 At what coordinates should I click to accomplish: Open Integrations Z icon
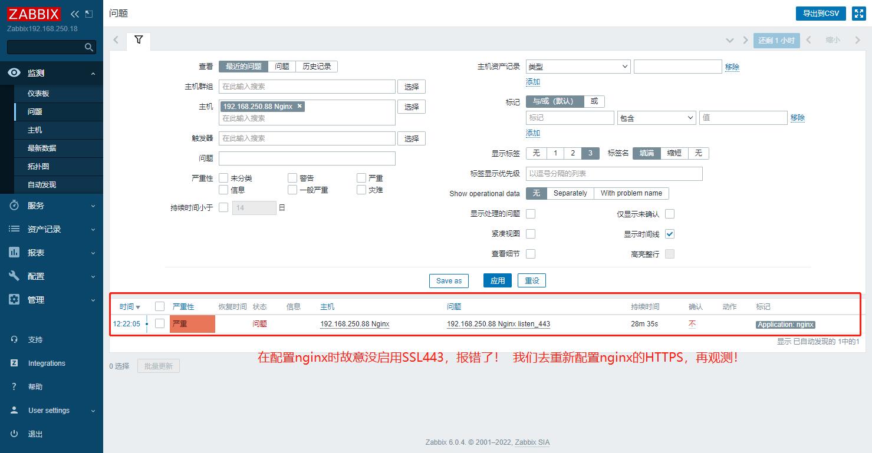tap(14, 363)
